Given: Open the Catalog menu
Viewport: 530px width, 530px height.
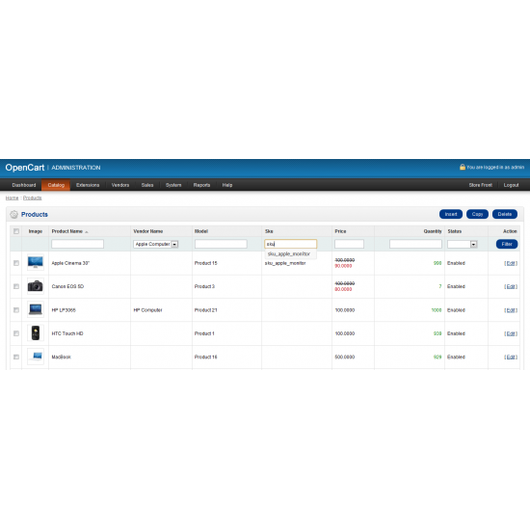Looking at the screenshot, I should click(56, 185).
